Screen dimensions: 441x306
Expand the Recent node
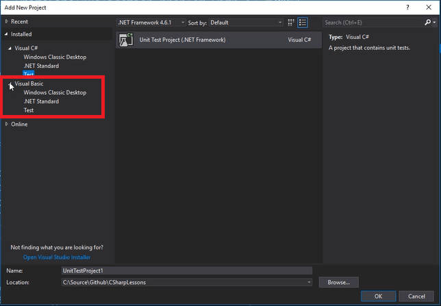click(6, 21)
